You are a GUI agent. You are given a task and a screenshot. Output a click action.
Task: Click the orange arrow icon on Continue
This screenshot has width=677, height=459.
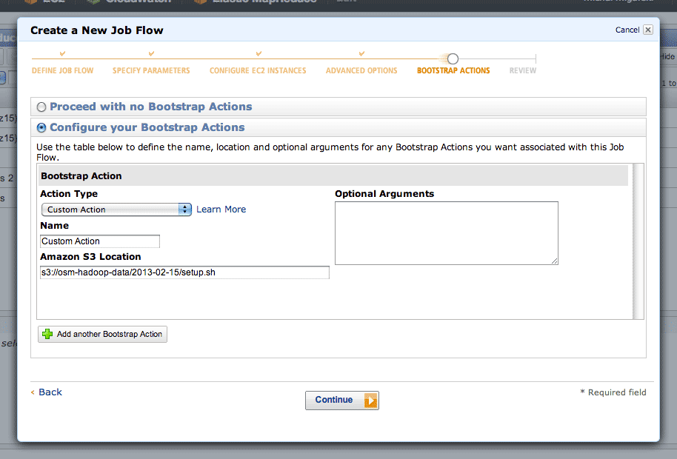[370, 401]
